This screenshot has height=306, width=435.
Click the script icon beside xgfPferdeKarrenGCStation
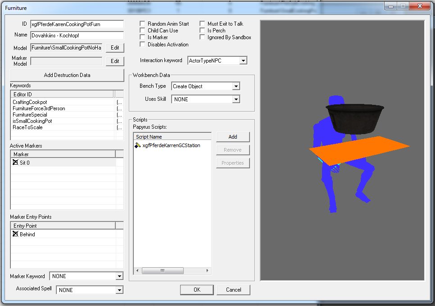click(138, 146)
